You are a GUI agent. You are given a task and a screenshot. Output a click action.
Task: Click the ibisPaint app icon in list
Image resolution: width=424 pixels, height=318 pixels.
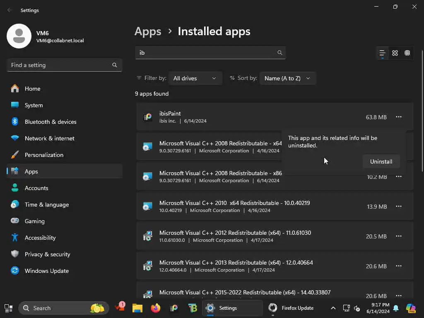click(148, 117)
